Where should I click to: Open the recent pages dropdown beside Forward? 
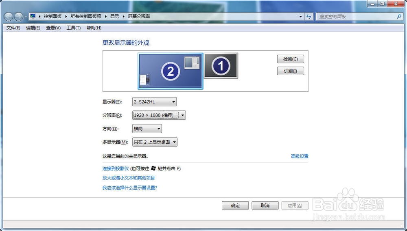[x=26, y=17]
